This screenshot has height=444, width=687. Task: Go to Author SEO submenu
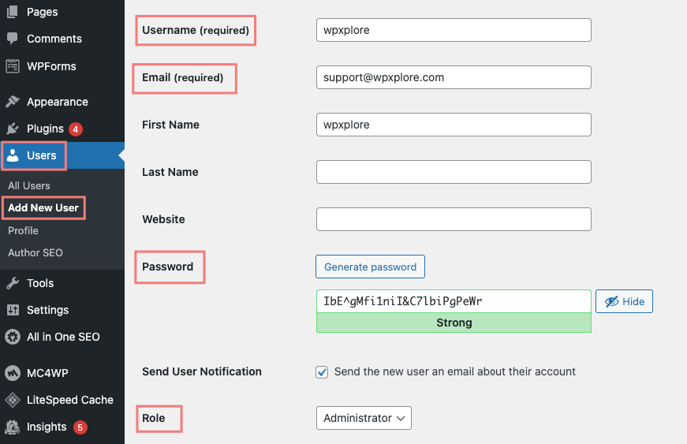(x=35, y=252)
